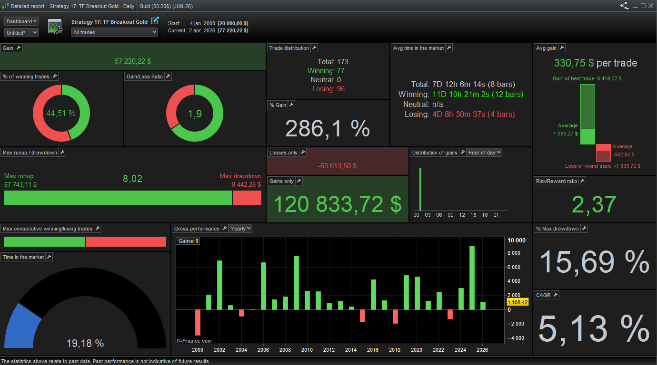Expand the Untitled* layout dropdown
The height and width of the screenshot is (365, 657).
tap(21, 33)
